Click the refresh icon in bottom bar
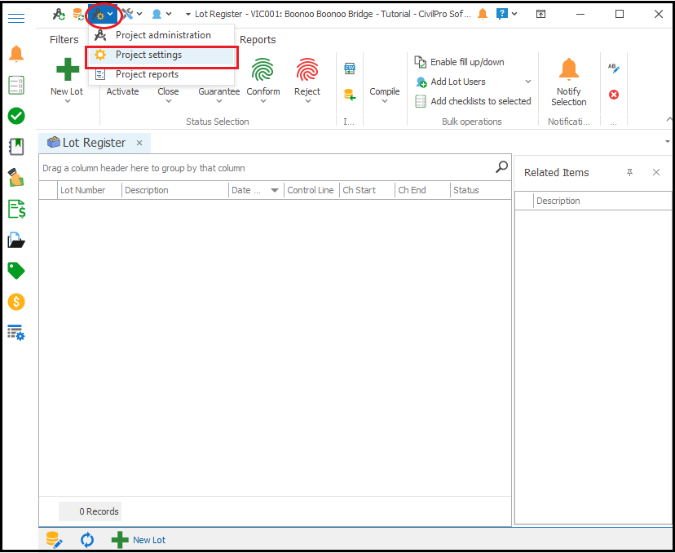 click(87, 540)
